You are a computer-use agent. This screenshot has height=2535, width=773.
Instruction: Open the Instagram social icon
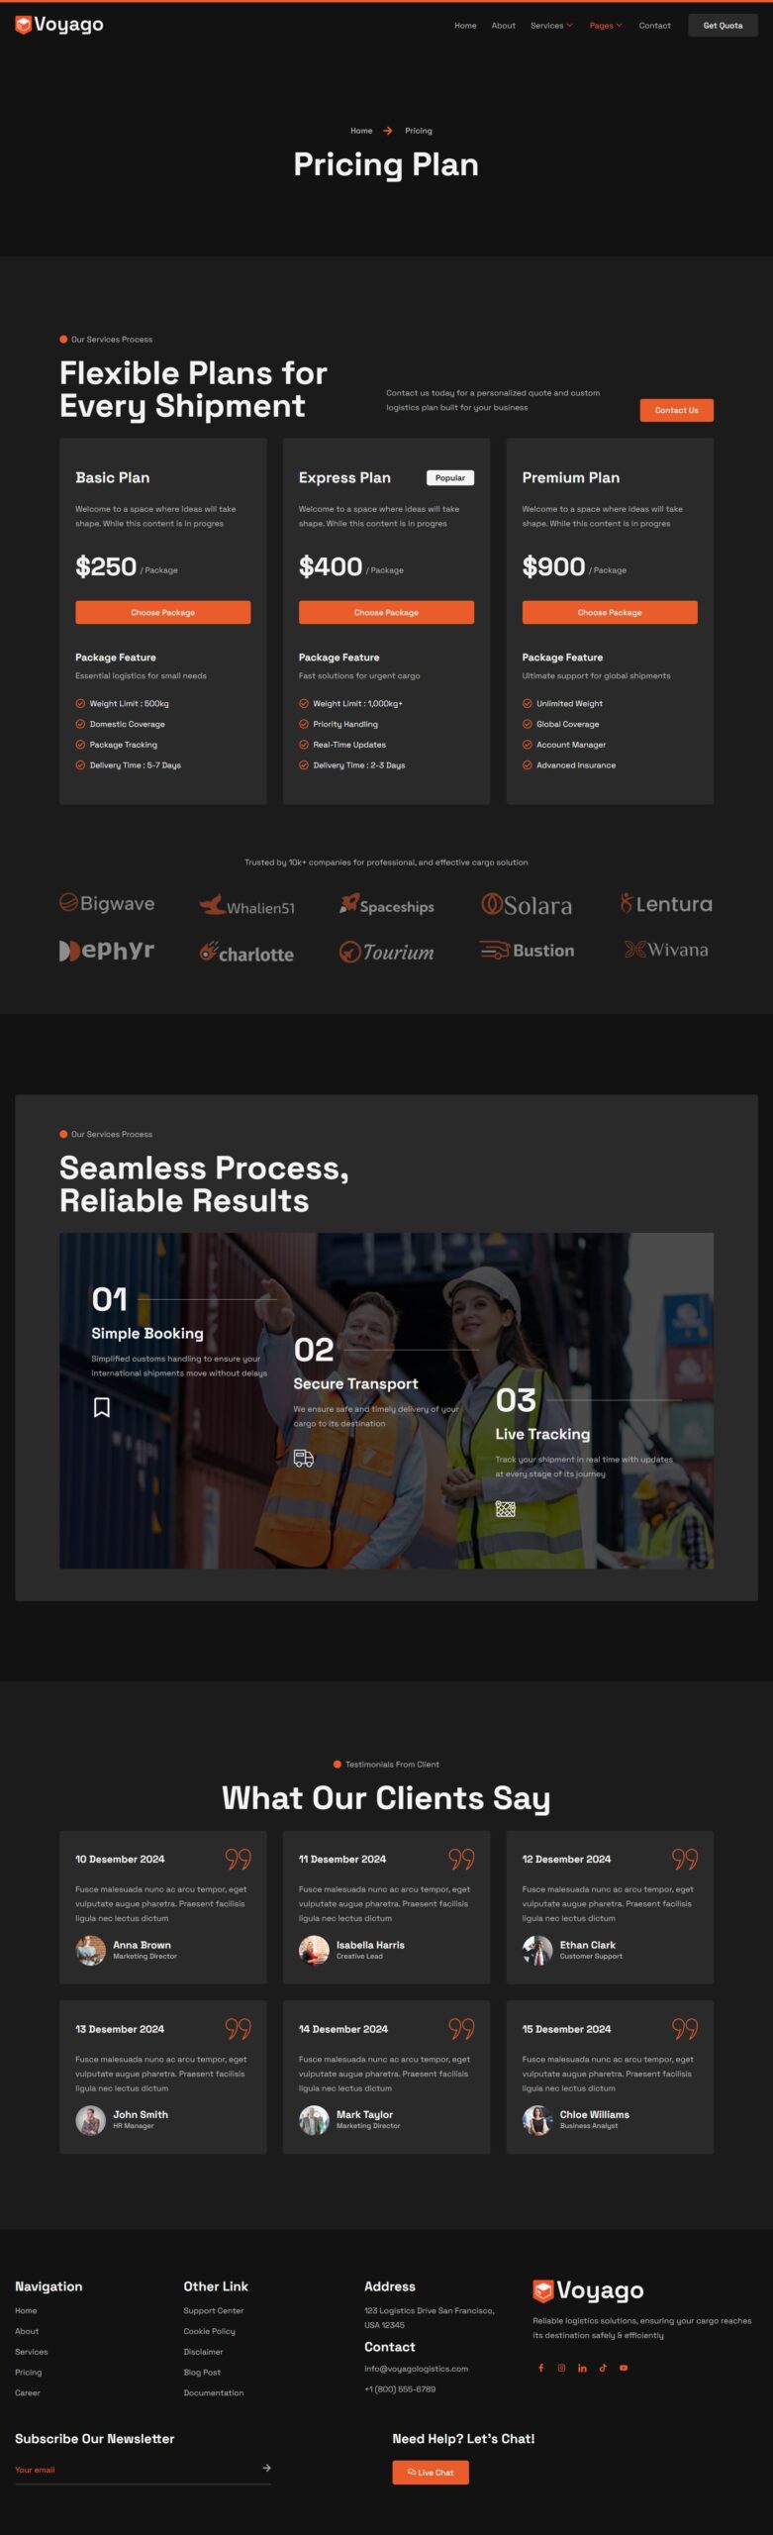click(561, 2368)
